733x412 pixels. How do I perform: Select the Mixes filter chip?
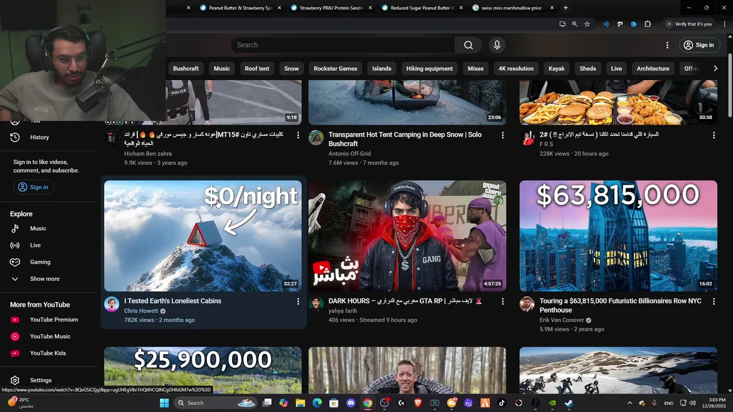476,69
